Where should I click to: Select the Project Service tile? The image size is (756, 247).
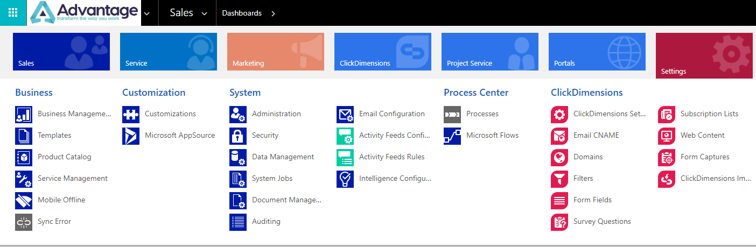pyautogui.click(x=490, y=52)
